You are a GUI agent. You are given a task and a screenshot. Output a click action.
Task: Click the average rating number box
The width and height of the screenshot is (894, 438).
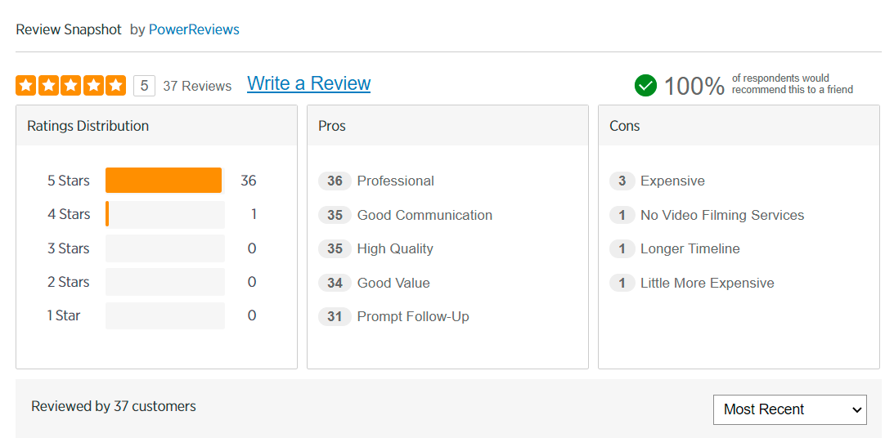144,86
